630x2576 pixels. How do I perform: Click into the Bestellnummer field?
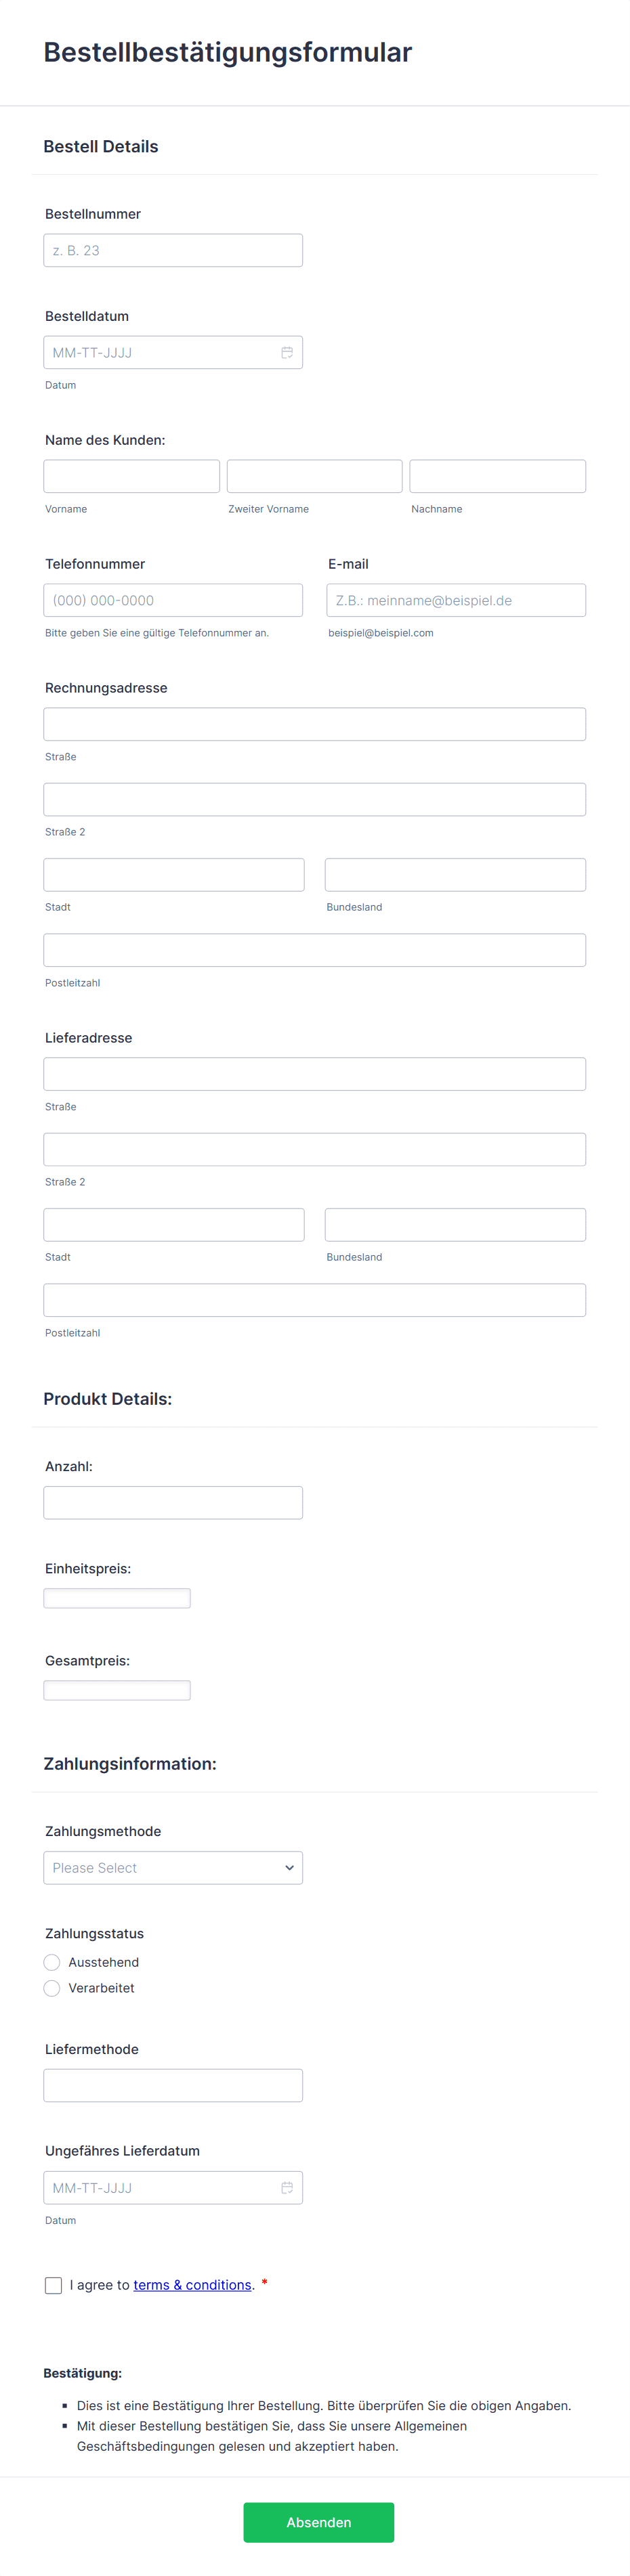pos(173,249)
